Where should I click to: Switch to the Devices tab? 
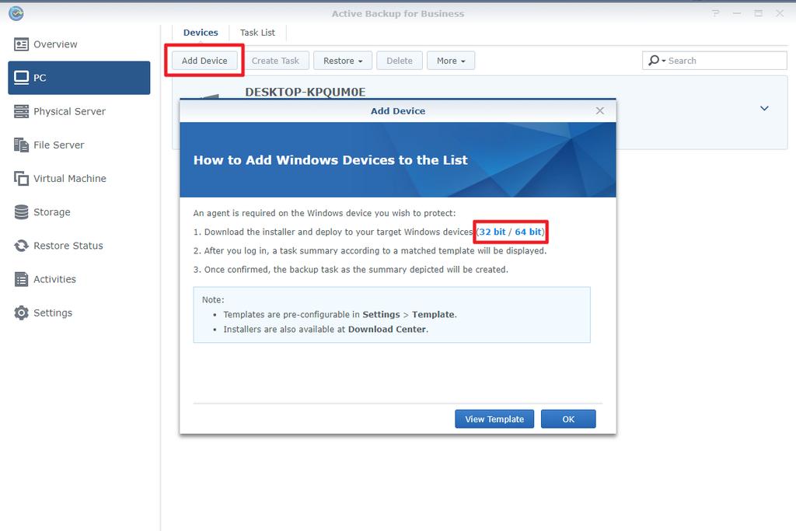201,33
